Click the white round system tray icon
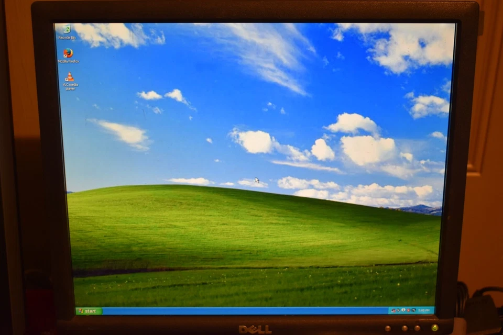This screenshot has height=335, width=503. [x=403, y=310]
